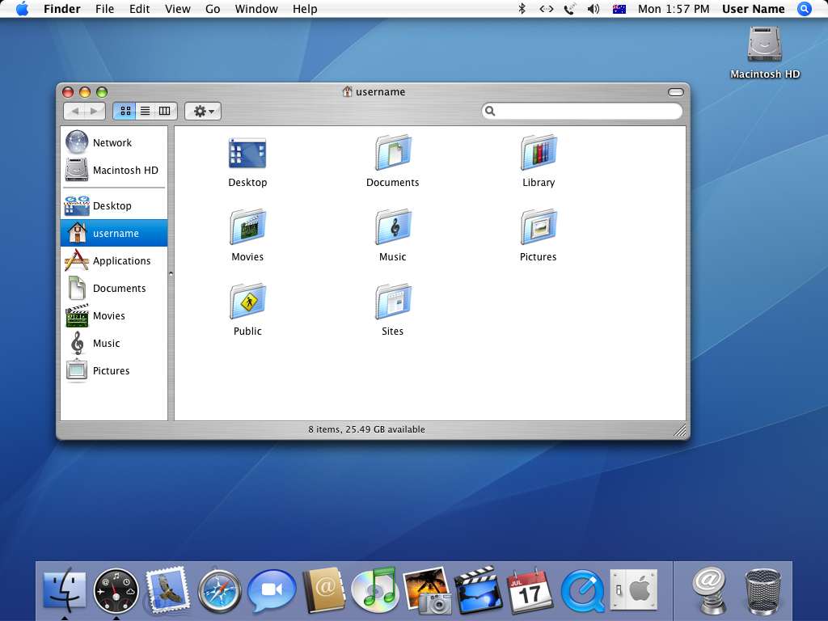
Task: Open the User Name fast-switching menu
Action: [753, 9]
